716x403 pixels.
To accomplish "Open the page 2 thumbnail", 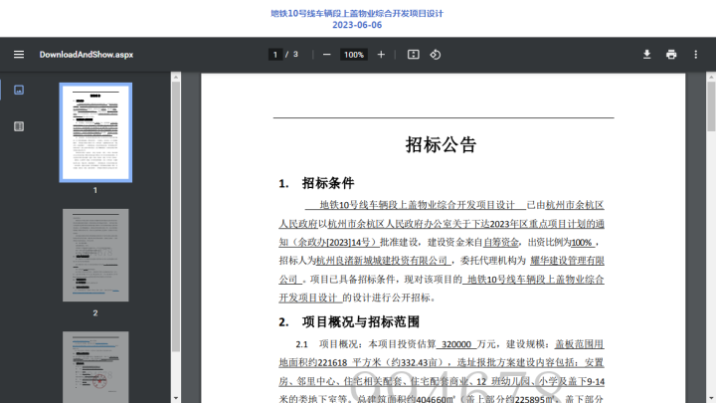I will (95, 255).
